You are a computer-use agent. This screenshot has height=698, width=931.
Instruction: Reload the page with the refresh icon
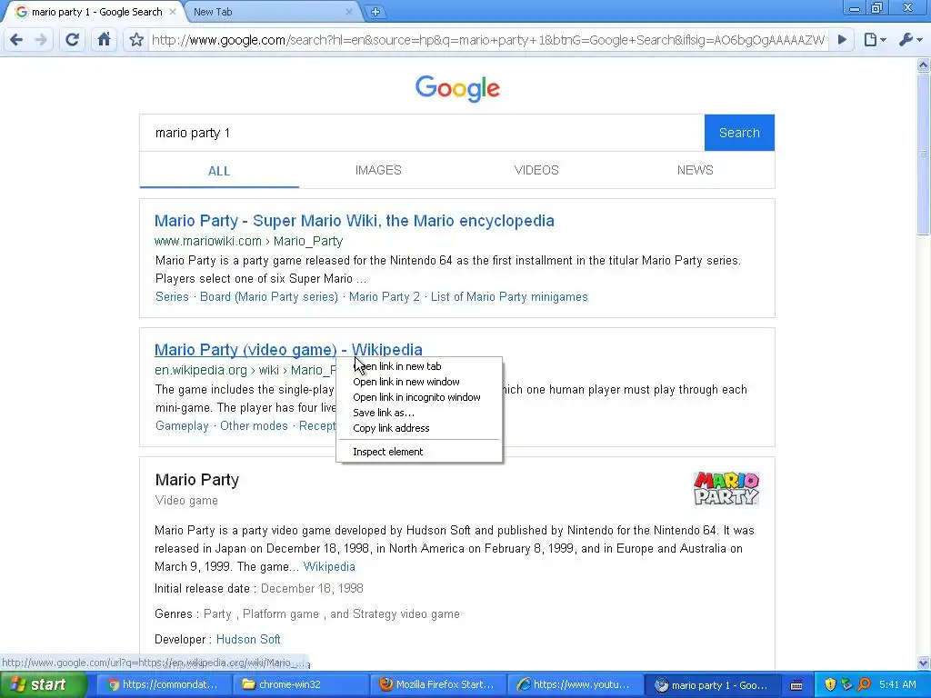pyautogui.click(x=72, y=40)
